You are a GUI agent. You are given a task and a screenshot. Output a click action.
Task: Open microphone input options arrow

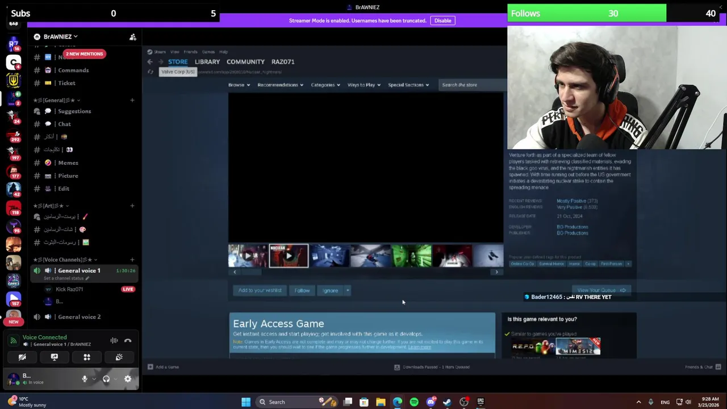click(94, 379)
